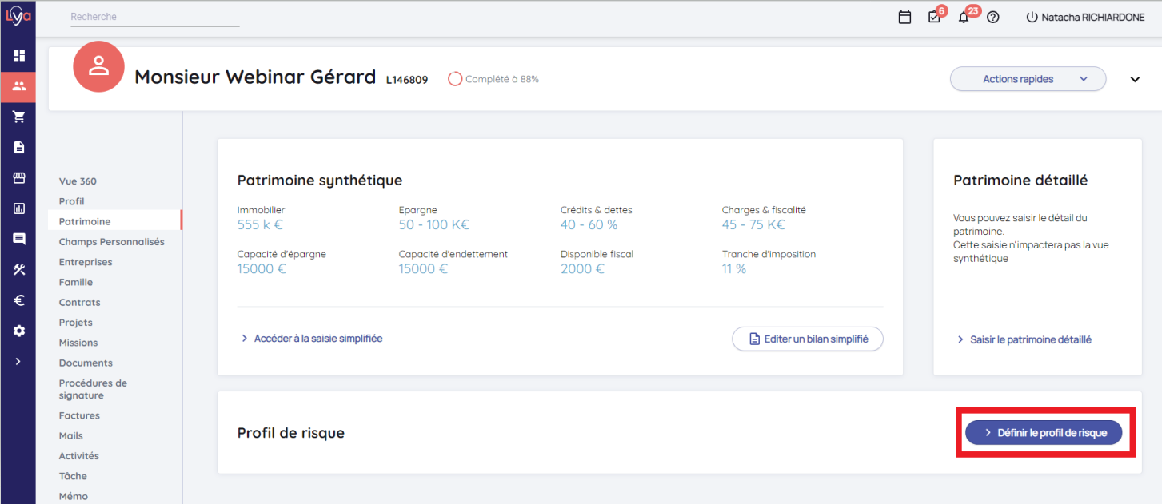Click Définir le profil de risque button
The height and width of the screenshot is (504, 1162).
(x=1044, y=432)
